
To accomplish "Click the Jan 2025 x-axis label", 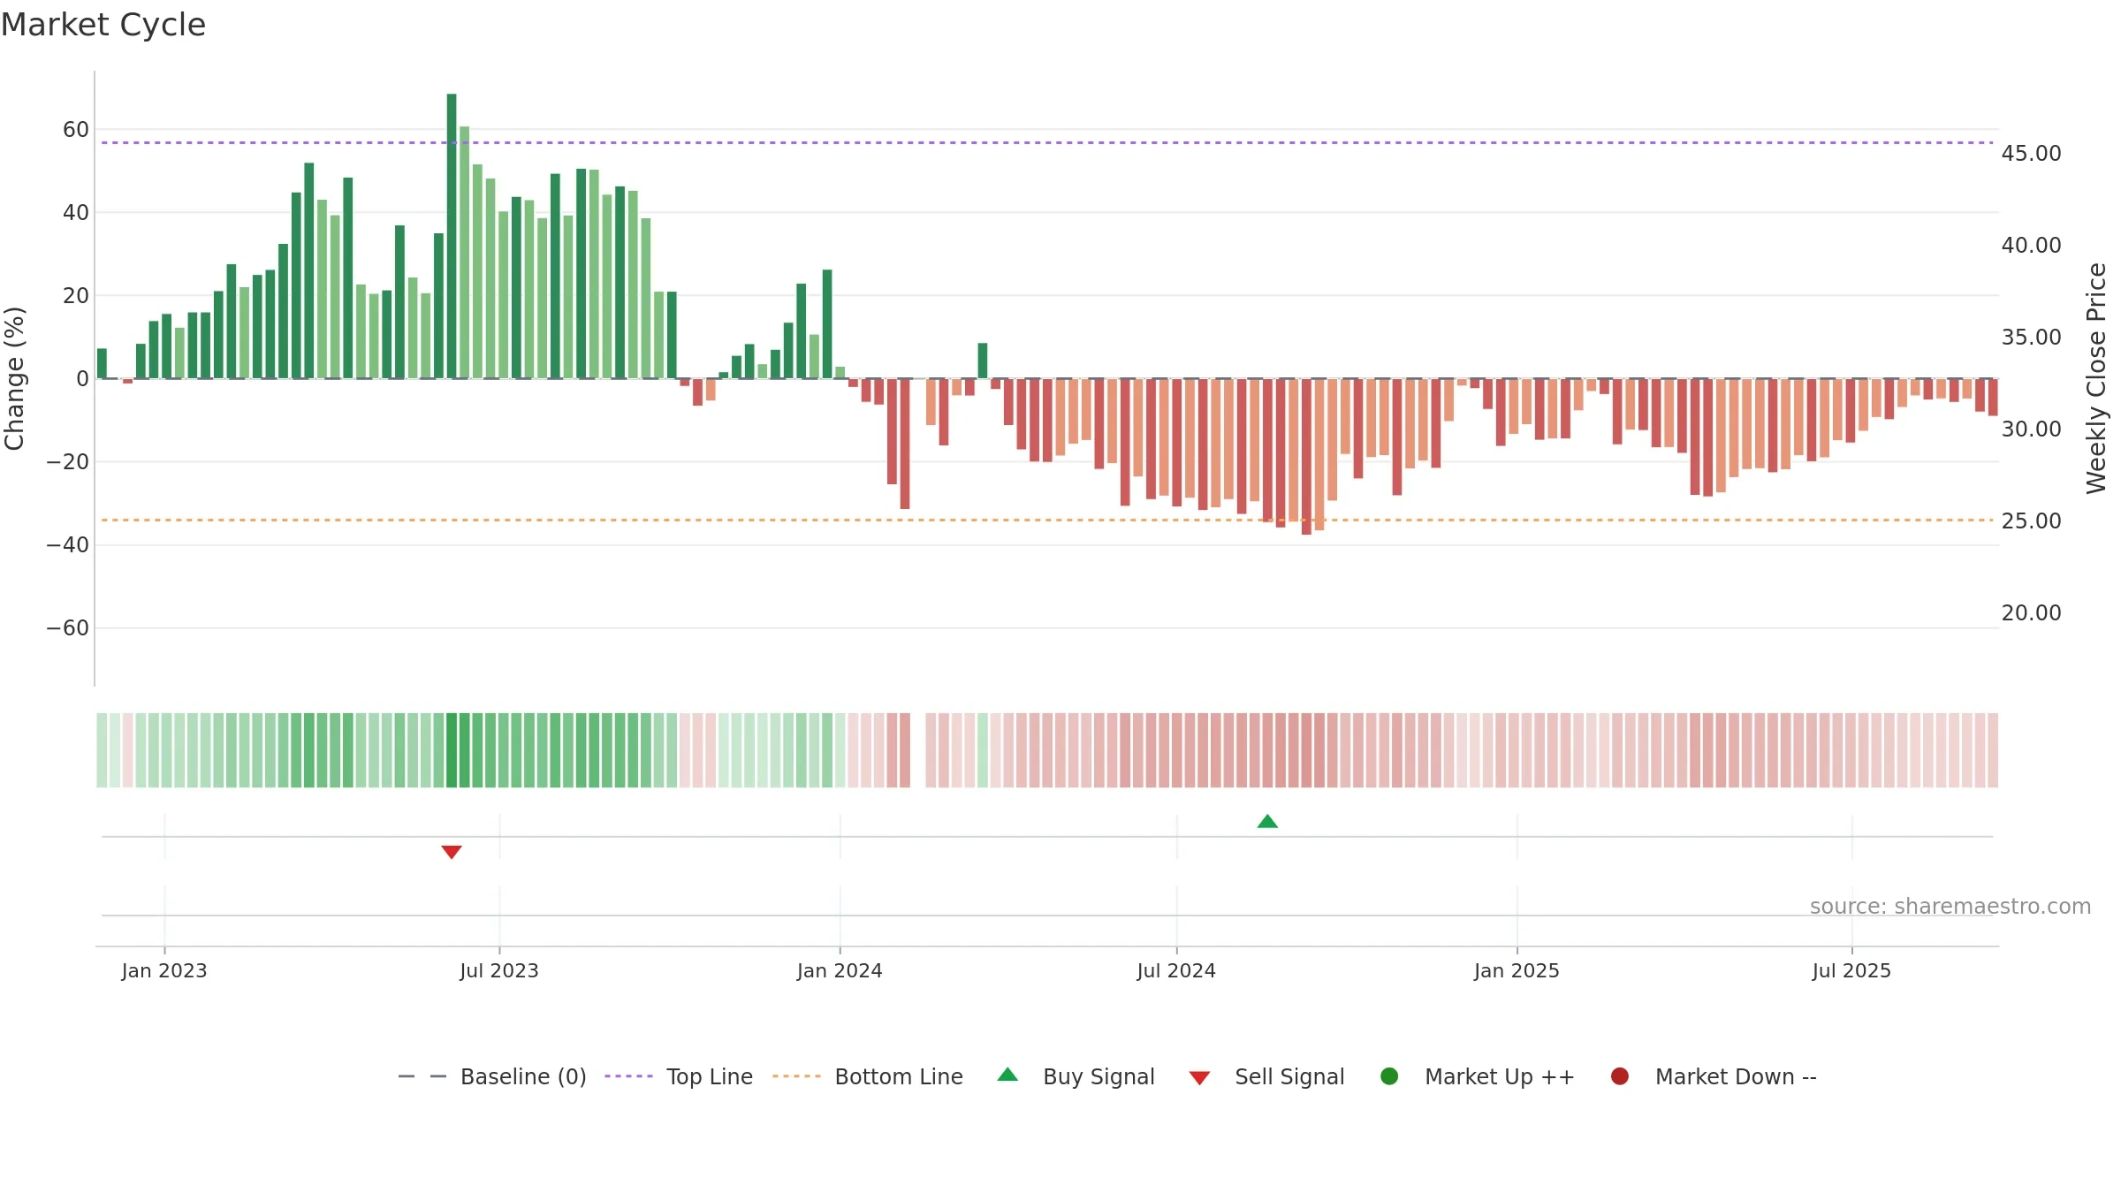I will coord(1517,970).
